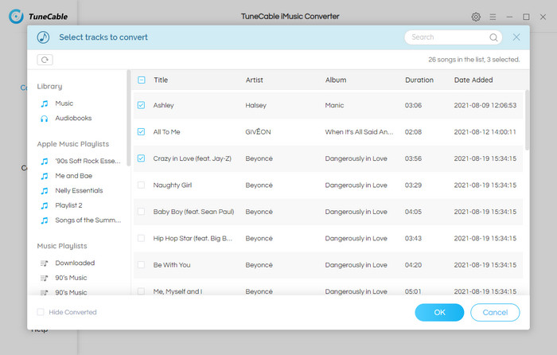Confirm selection with the OK button
557x355 pixels.
439,312
